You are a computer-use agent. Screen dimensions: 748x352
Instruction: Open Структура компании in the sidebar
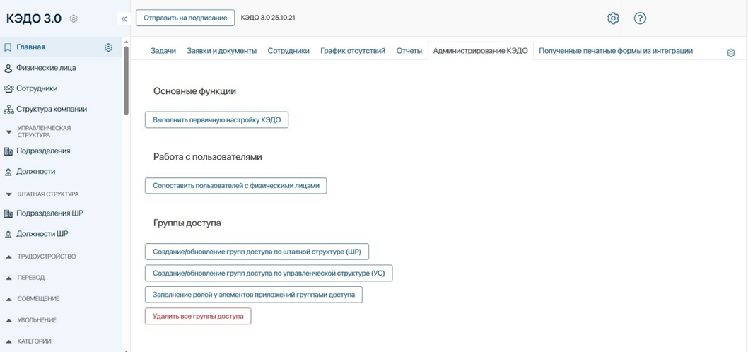(x=51, y=109)
